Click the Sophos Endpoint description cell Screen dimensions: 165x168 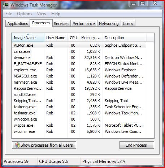[x=123, y=45]
